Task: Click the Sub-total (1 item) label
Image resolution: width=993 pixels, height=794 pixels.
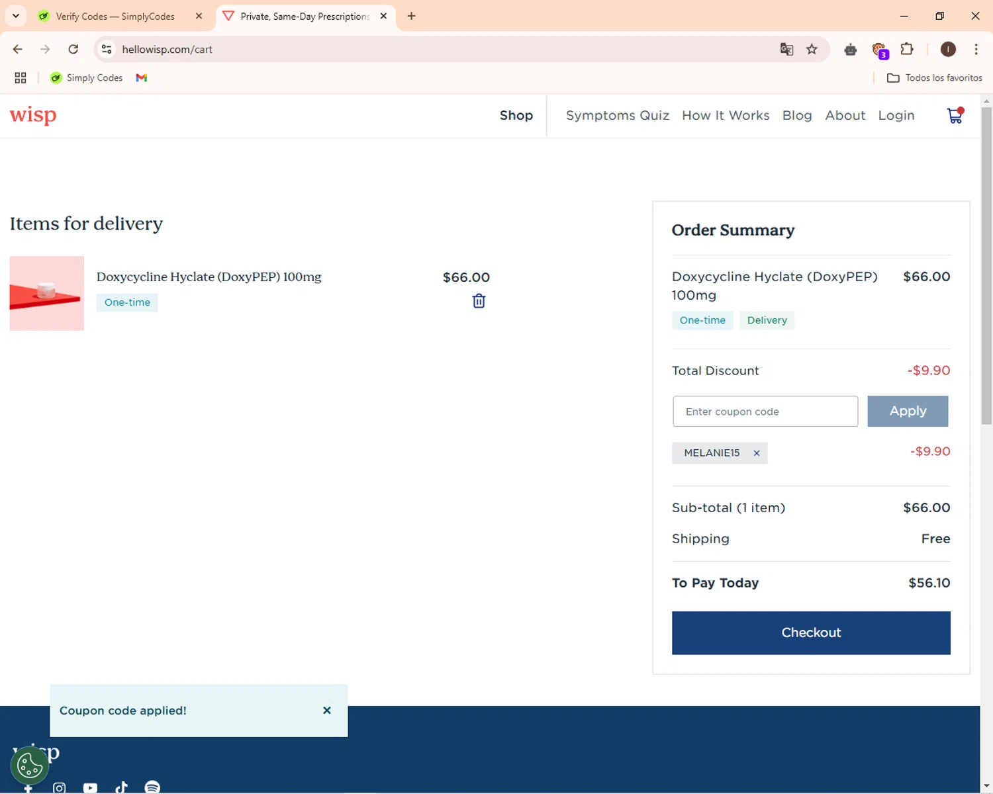Action: tap(728, 507)
